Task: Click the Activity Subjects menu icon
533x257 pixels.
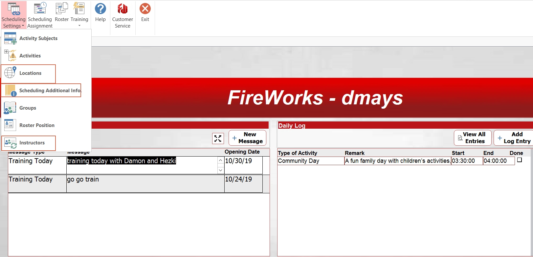Action: point(10,38)
